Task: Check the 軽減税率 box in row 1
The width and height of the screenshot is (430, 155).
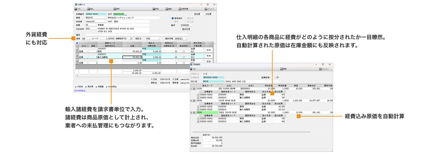Action: coord(184,51)
